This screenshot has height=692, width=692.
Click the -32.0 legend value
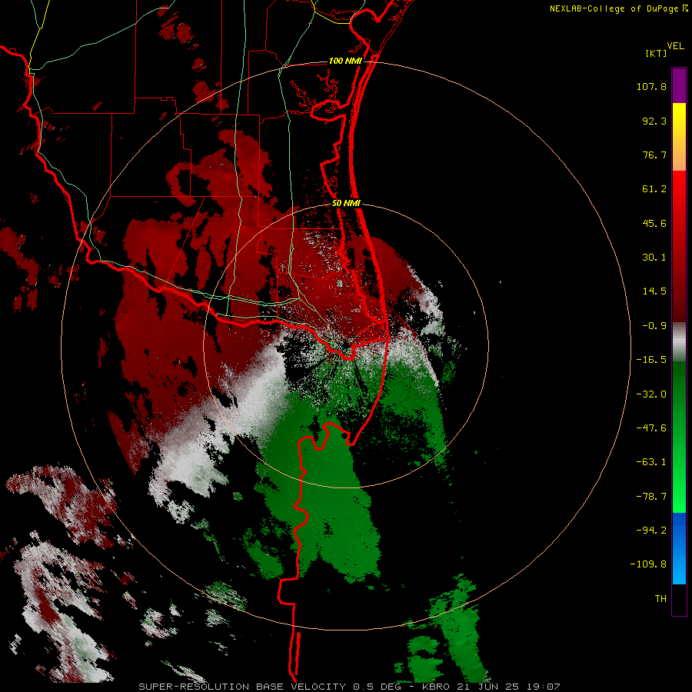click(651, 394)
